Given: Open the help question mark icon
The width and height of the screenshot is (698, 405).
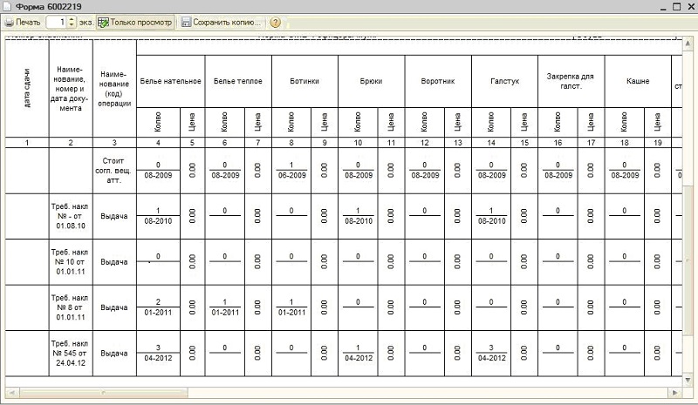Looking at the screenshot, I should pyautogui.click(x=276, y=22).
